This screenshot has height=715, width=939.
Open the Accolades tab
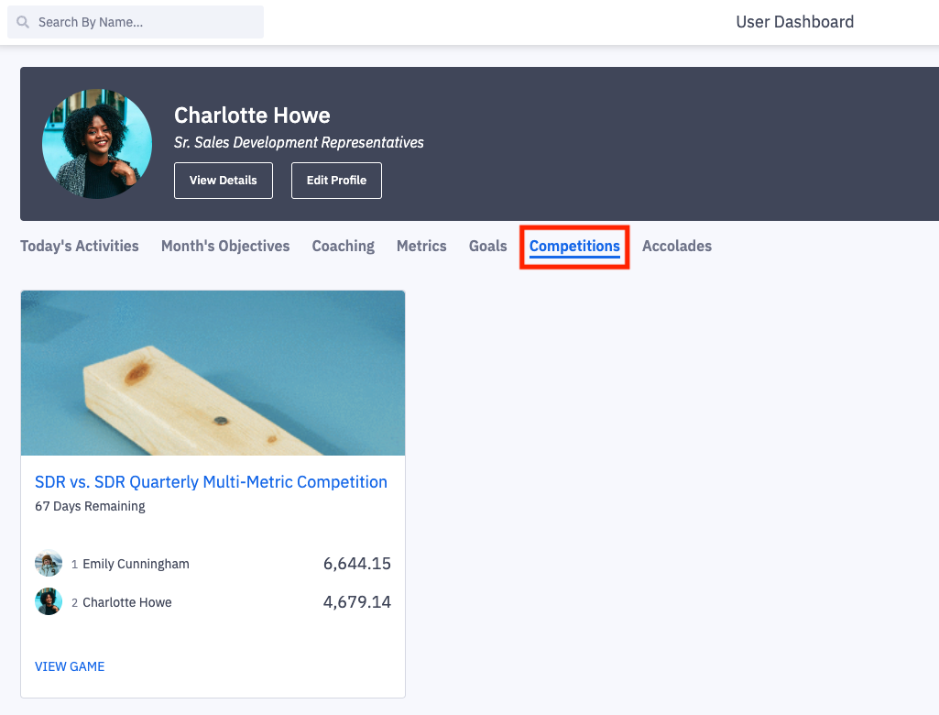pos(677,247)
